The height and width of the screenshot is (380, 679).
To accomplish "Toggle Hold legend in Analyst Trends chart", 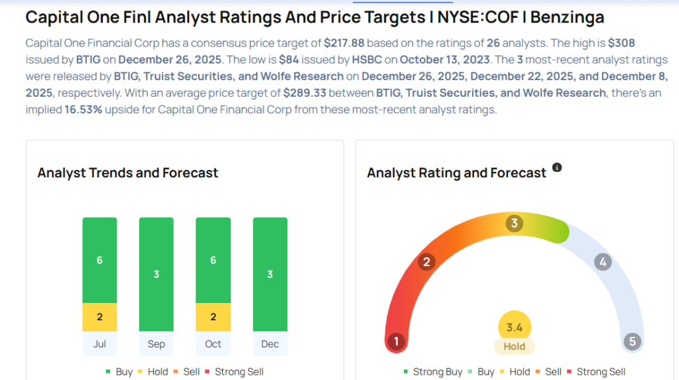I will click(153, 372).
